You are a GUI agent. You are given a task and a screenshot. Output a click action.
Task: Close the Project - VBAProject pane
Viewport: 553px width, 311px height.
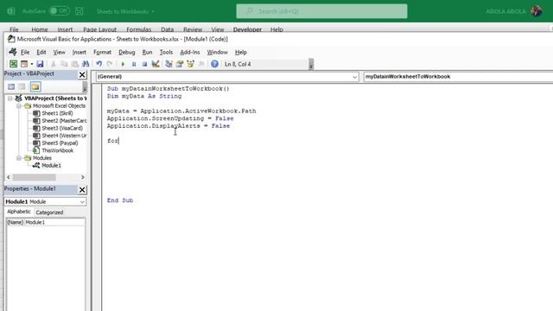(x=82, y=75)
